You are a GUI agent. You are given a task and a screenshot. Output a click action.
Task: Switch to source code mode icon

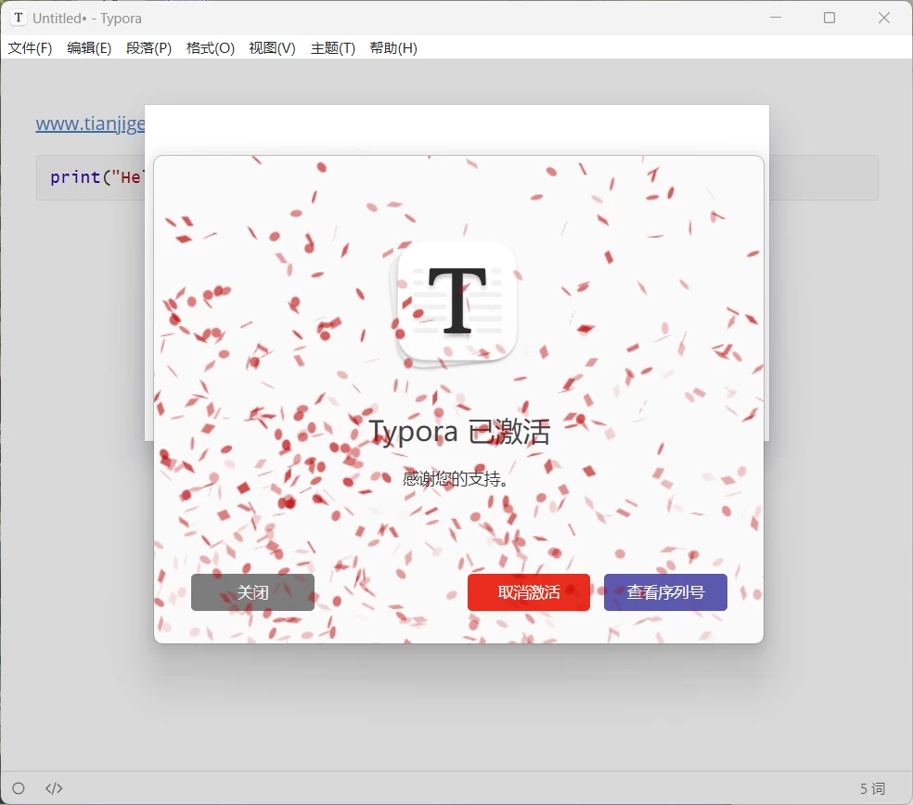54,788
